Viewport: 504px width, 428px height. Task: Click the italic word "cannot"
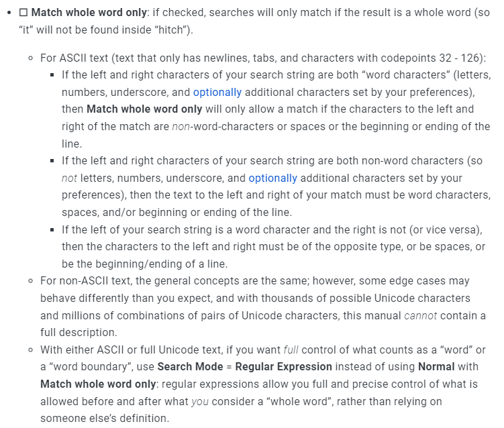pos(420,315)
